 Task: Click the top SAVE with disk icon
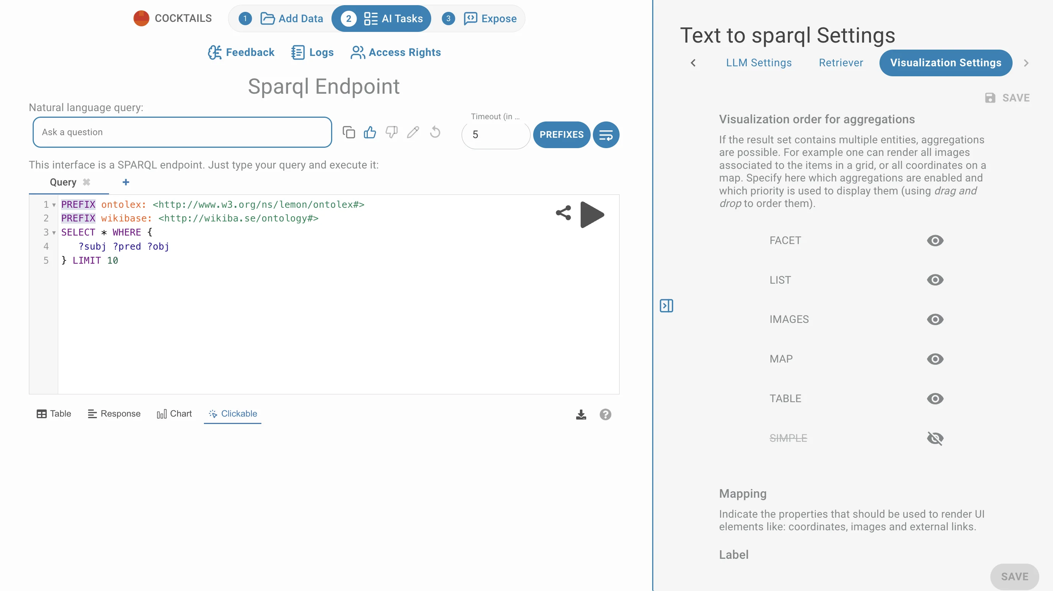click(x=1007, y=98)
